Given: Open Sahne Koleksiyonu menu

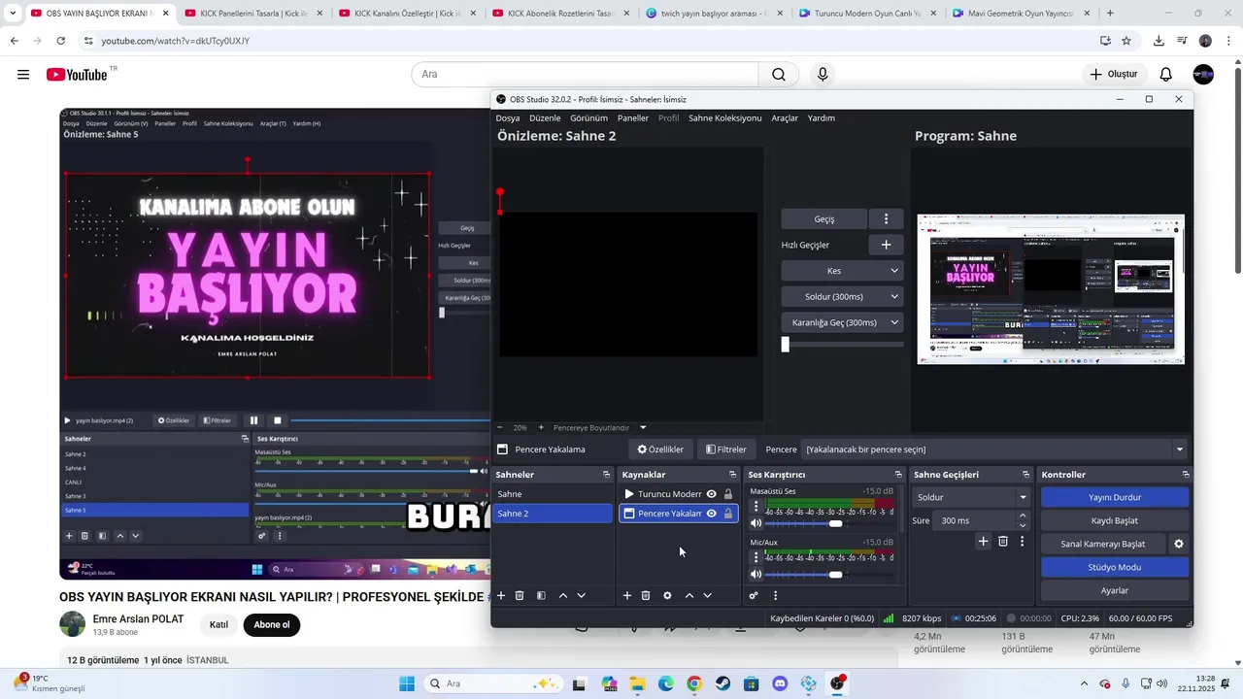Looking at the screenshot, I should point(725,118).
